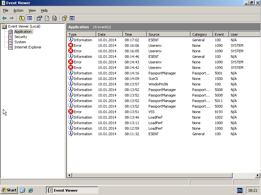This screenshot has width=261, height=195.
Task: Select the System log in tree
Action: coord(20,42)
